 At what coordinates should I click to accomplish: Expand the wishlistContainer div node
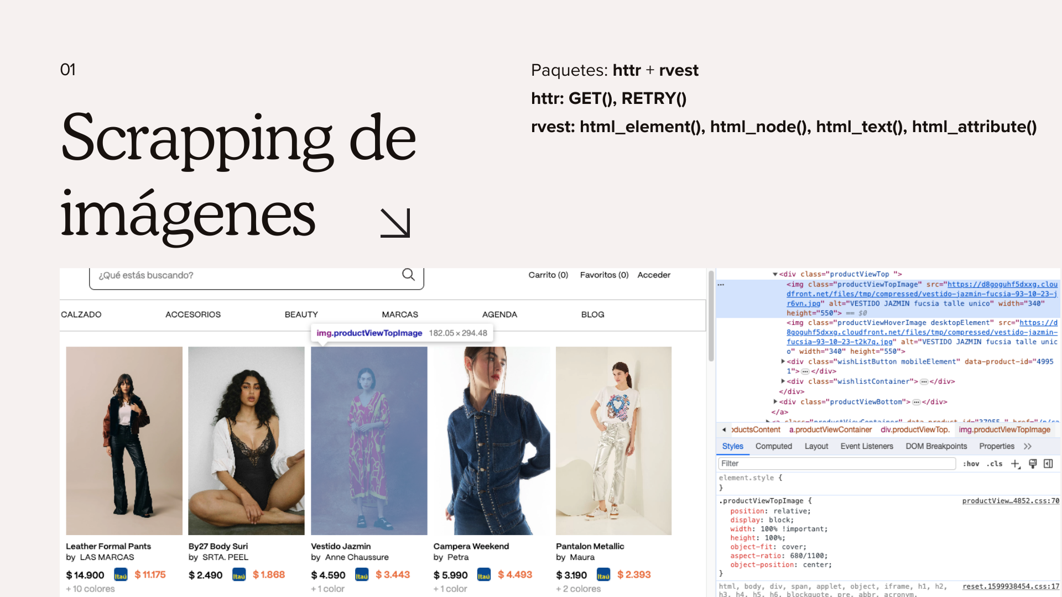783,381
